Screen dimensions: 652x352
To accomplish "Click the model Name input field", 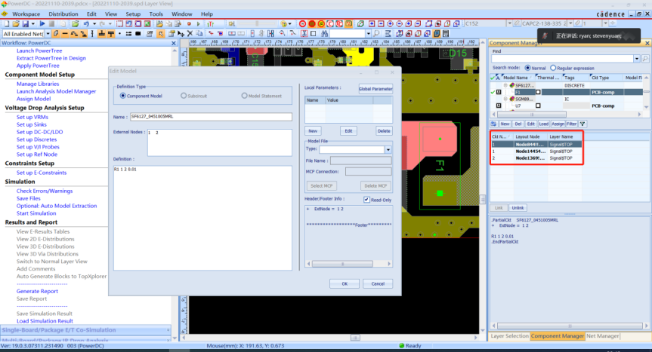I will pyautogui.click(x=211, y=117).
